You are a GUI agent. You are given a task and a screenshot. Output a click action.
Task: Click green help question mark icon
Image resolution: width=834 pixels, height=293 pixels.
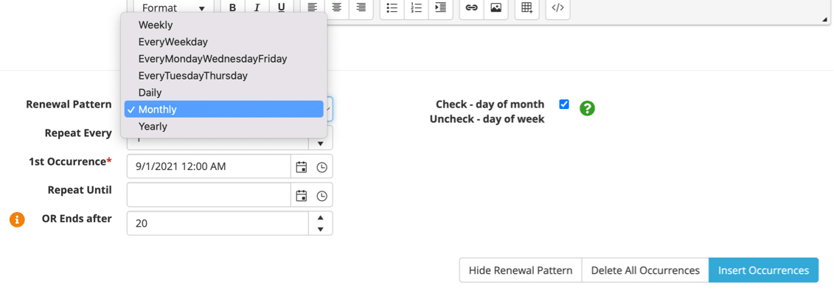pos(587,108)
